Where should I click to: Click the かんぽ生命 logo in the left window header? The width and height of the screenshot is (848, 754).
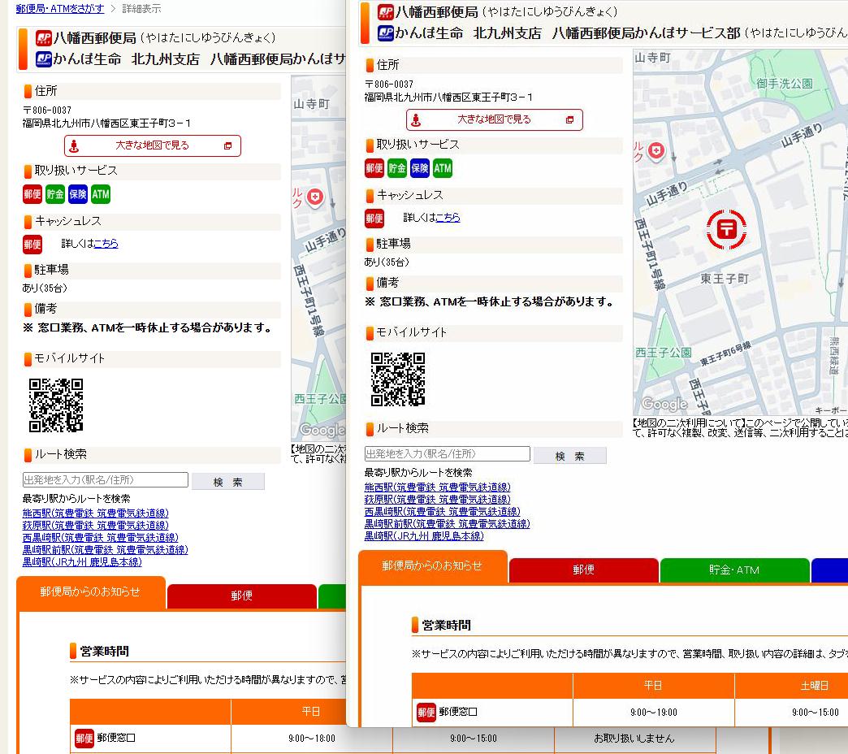[44, 59]
